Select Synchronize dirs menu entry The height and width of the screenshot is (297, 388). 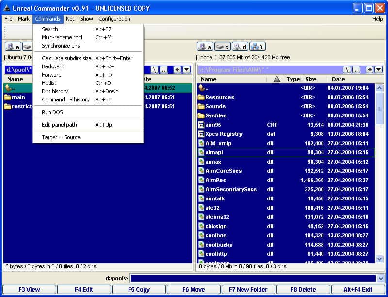(61, 46)
